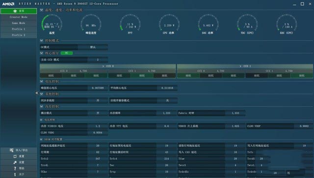Click VDDCR SOC value 1.025
Viewport: 314px width, 178px height.
point(235,126)
